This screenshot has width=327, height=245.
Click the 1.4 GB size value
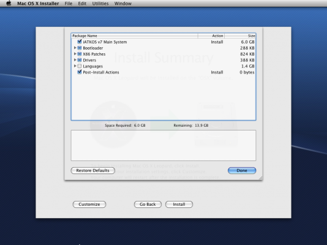pyautogui.click(x=248, y=66)
